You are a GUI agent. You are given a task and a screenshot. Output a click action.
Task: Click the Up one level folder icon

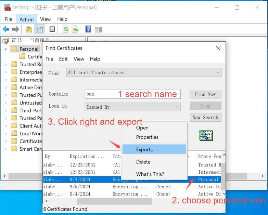pyautogui.click(x=29, y=29)
